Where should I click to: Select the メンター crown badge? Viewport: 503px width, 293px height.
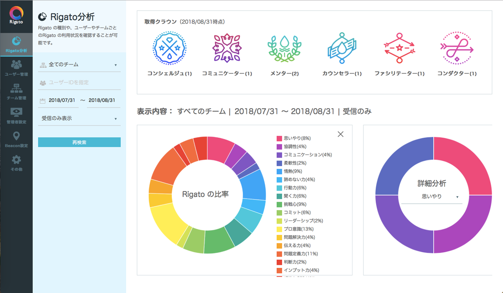(285, 54)
